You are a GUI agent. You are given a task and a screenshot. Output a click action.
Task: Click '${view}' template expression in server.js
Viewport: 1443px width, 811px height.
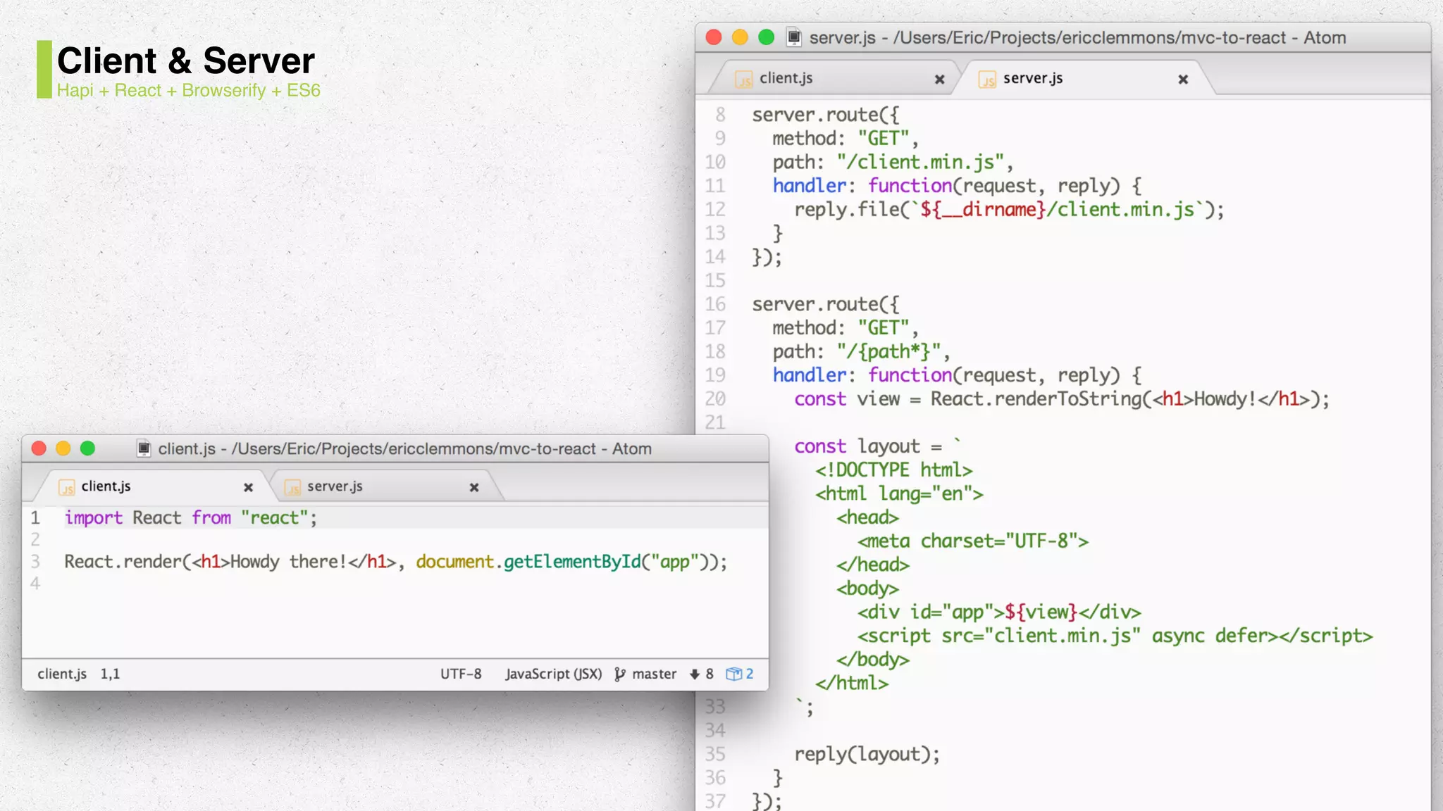pos(1041,612)
